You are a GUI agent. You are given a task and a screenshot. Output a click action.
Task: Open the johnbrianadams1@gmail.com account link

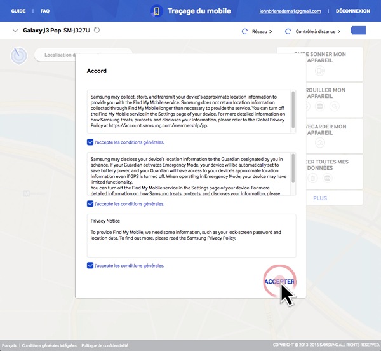click(290, 11)
